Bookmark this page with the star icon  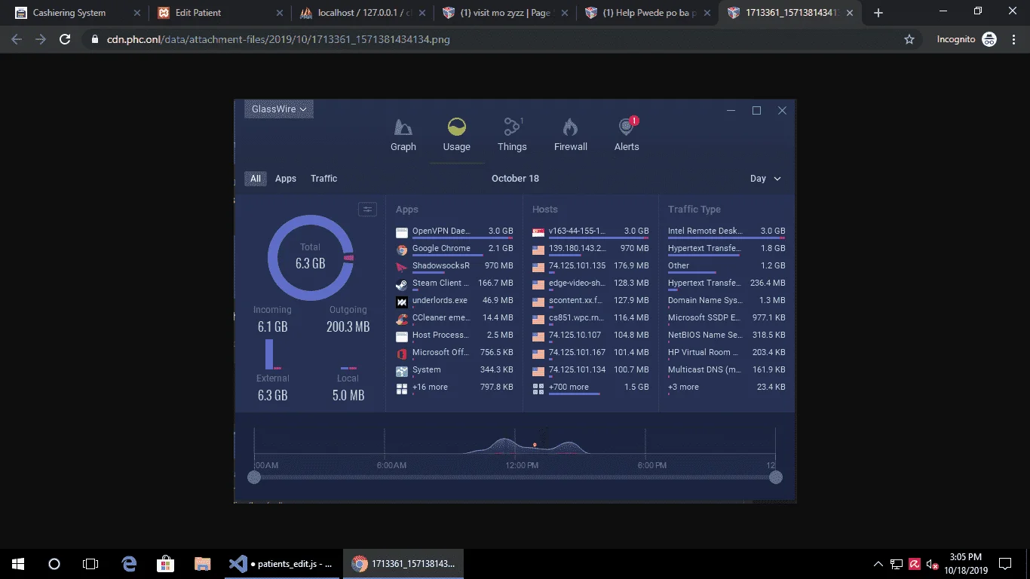(909, 39)
